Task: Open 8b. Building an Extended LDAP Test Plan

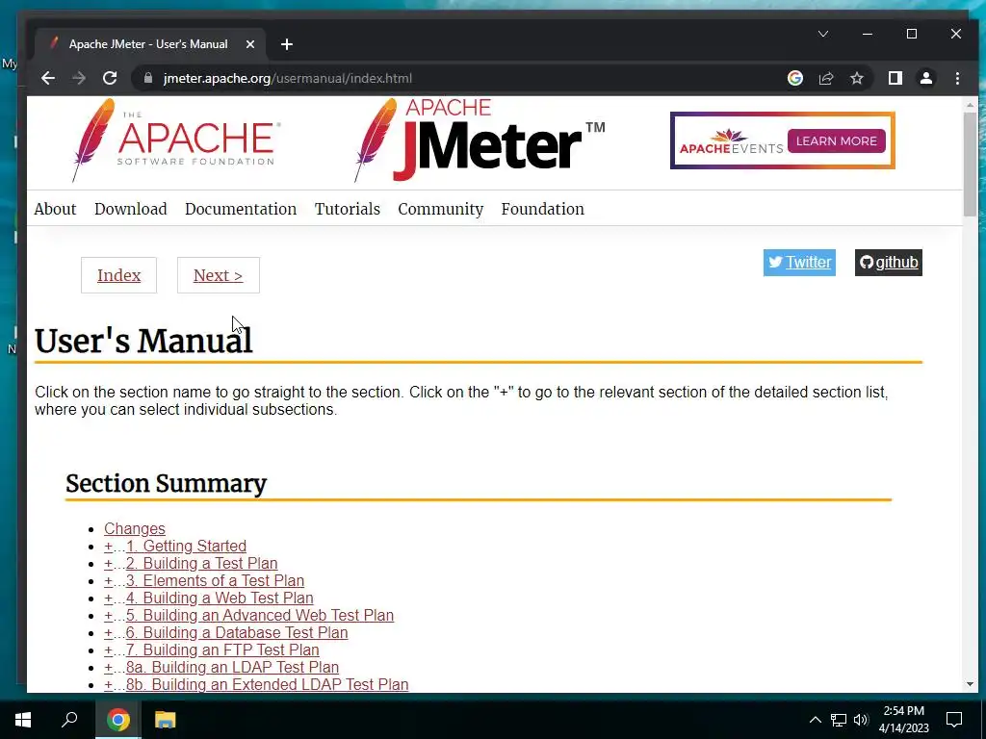Action: click(x=268, y=684)
